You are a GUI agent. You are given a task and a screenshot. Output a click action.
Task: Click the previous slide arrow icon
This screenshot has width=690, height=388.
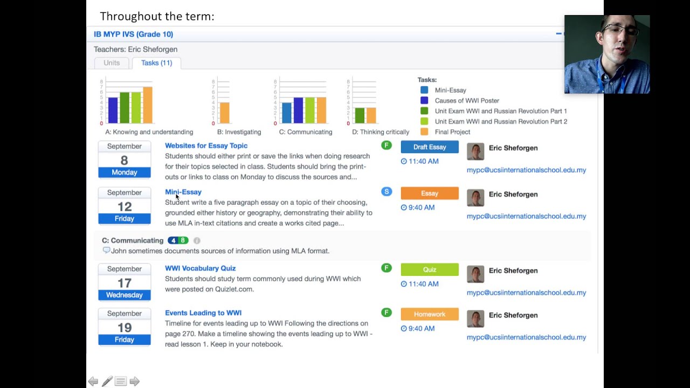coord(93,382)
